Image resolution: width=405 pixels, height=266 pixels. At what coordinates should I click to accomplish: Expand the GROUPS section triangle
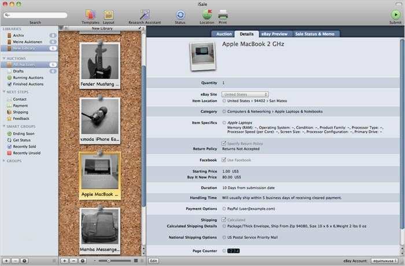point(4,161)
